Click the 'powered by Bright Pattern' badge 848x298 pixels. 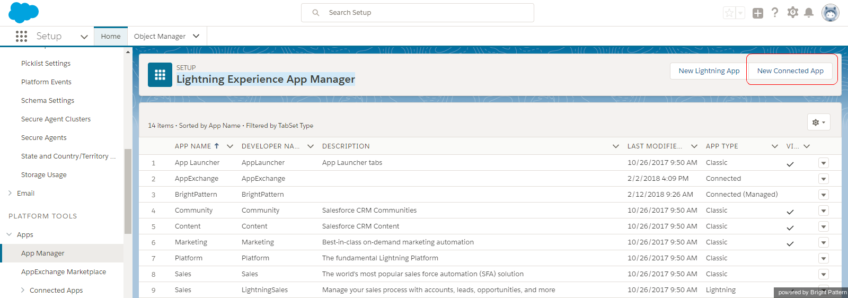(812, 292)
